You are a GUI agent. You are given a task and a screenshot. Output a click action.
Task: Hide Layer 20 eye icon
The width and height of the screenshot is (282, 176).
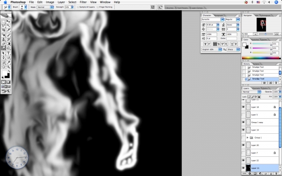pyautogui.click(x=243, y=145)
